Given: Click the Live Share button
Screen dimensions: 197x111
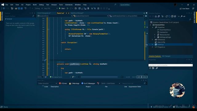Looking at the screenshot, I should pyautogui.click(x=184, y=9).
